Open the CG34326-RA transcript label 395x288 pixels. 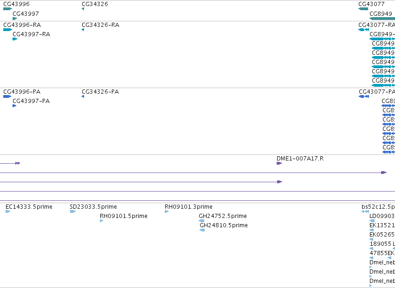(x=101, y=25)
